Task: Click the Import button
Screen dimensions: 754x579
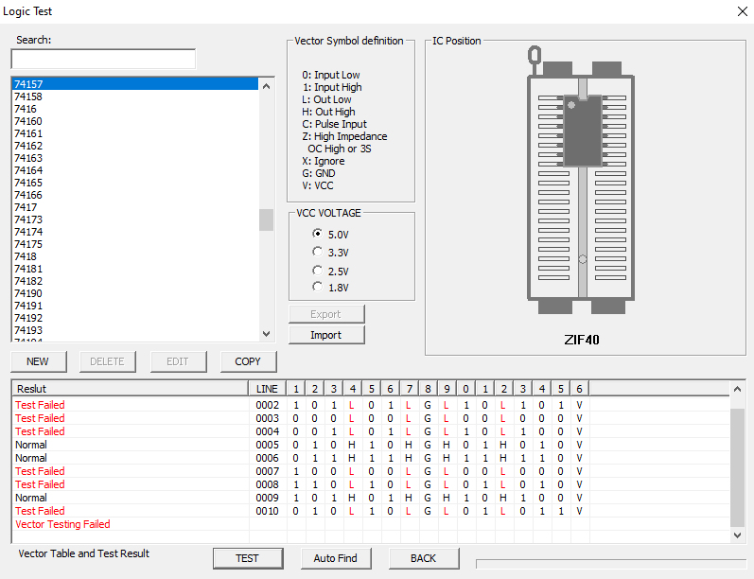Action: tap(326, 335)
